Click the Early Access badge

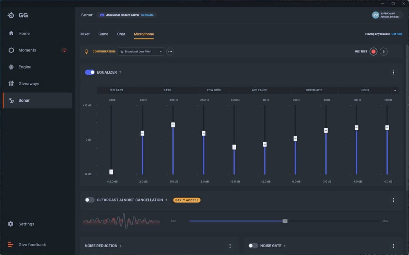tap(187, 200)
